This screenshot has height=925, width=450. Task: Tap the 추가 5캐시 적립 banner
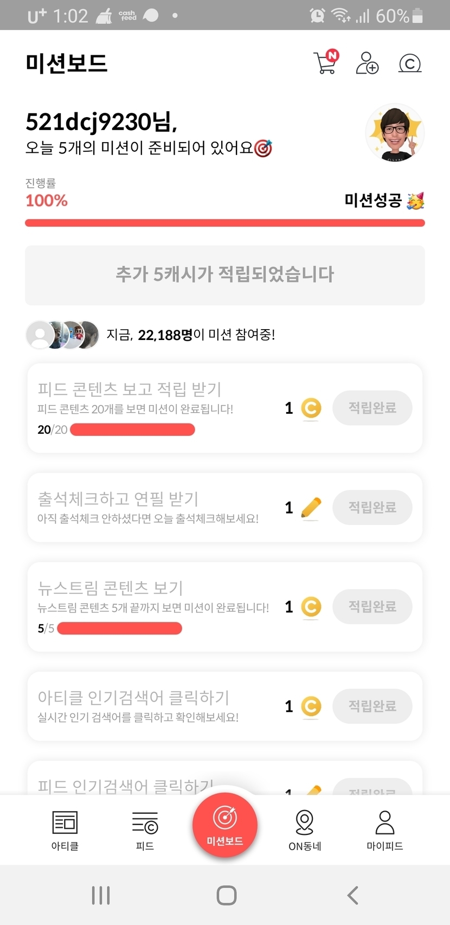(225, 275)
